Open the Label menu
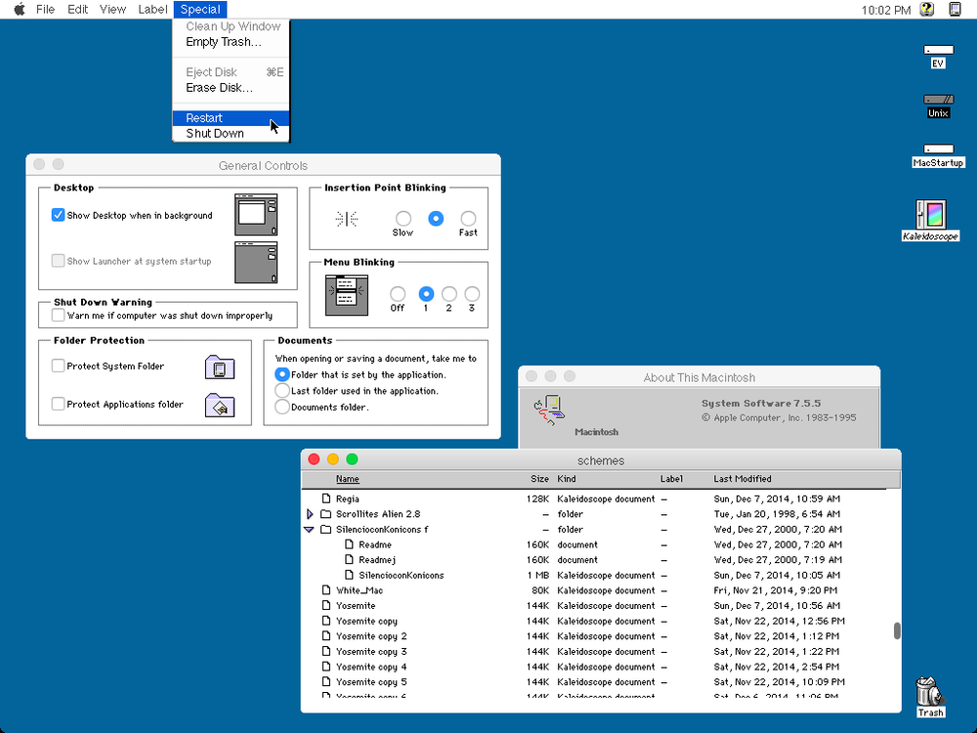This screenshot has width=977, height=733. point(152,10)
